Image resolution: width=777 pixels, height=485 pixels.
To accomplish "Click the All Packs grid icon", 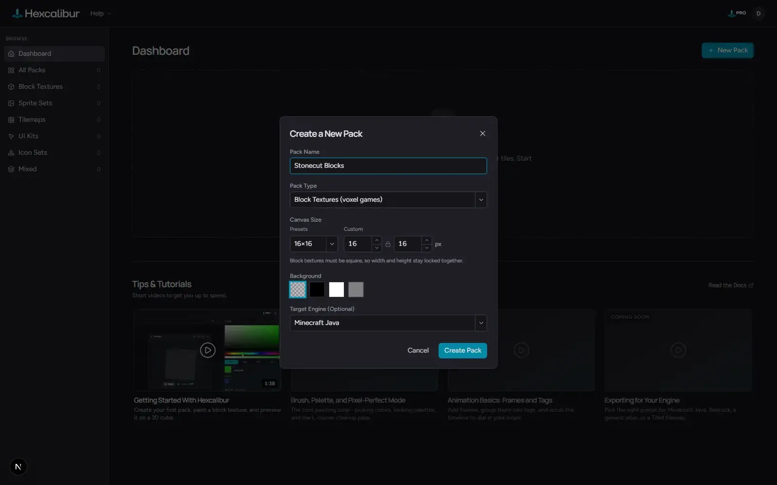I will pos(11,70).
